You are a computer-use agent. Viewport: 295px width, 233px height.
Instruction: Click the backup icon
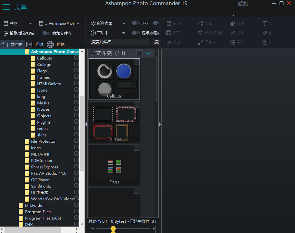point(169,23)
